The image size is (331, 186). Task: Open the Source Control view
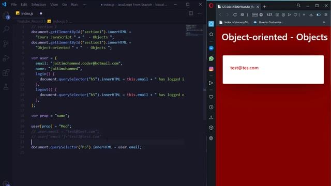coord(6,43)
